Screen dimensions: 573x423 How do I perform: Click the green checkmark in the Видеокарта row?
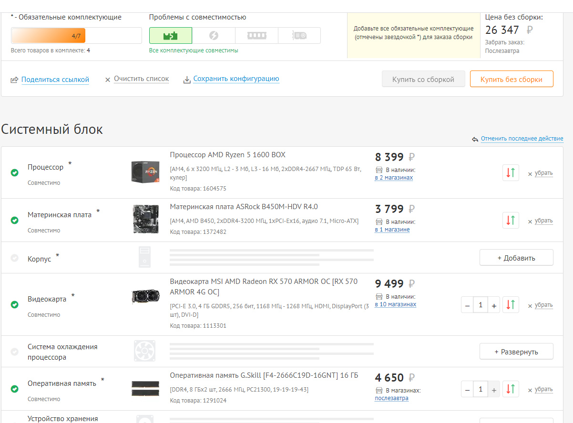click(x=15, y=304)
